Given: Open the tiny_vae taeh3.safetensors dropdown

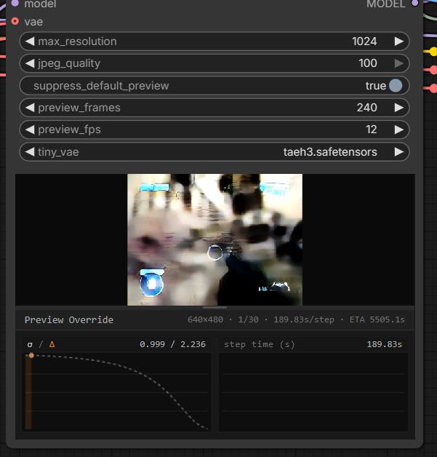Looking at the screenshot, I should (x=330, y=152).
